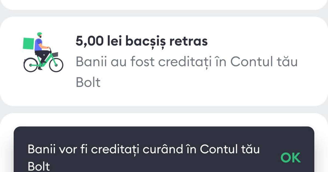The height and width of the screenshot is (172, 328).
Task: Click the courier's green helmet
Action: 40,34
